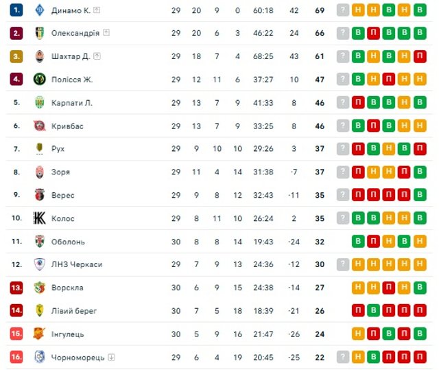Select the Ворскла club crest

coord(40,288)
